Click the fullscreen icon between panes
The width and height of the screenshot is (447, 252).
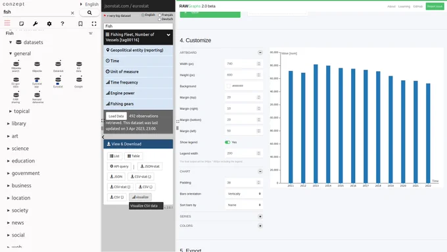[177, 122]
